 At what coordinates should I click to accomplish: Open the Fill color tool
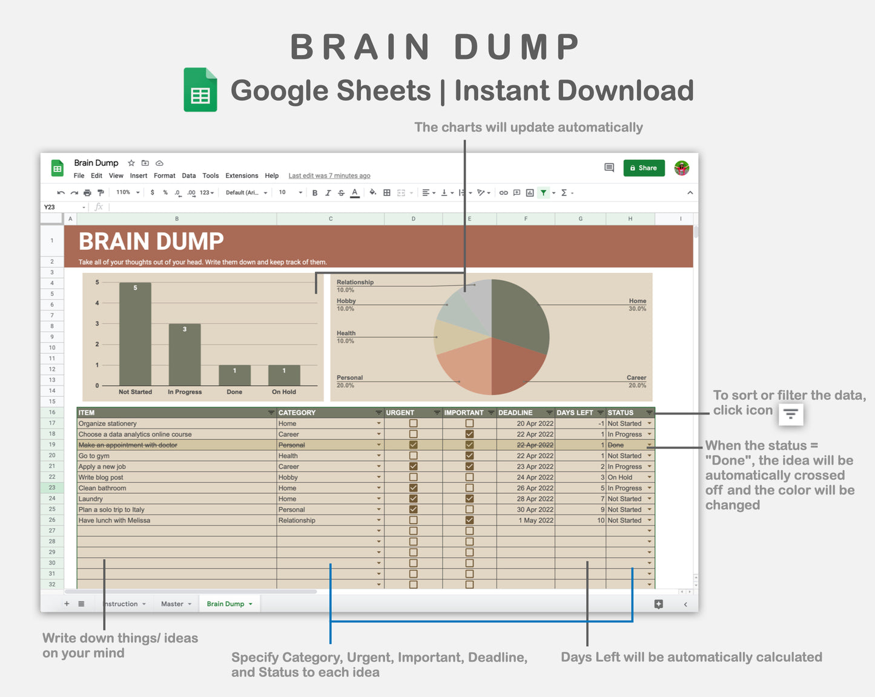tap(372, 192)
